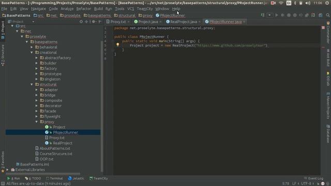The width and height of the screenshot is (331, 186).
Task: Open the Run tool window
Action: pyautogui.click(x=13, y=178)
